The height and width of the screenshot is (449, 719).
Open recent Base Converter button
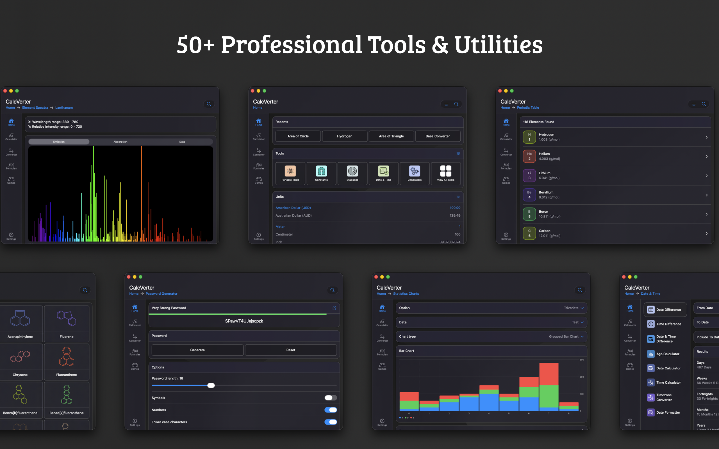(438, 136)
